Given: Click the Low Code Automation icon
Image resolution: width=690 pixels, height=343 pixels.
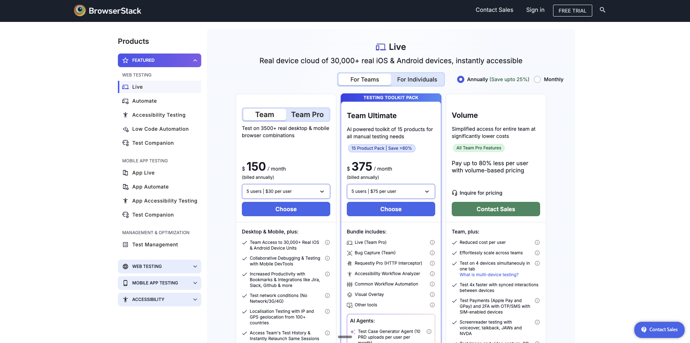Looking at the screenshot, I should tap(125, 129).
